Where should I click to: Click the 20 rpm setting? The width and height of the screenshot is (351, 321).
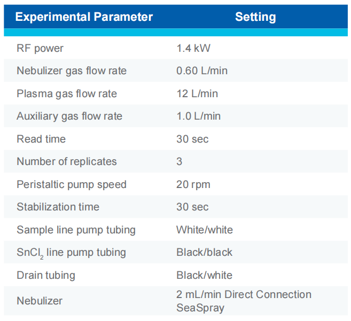(x=193, y=185)
